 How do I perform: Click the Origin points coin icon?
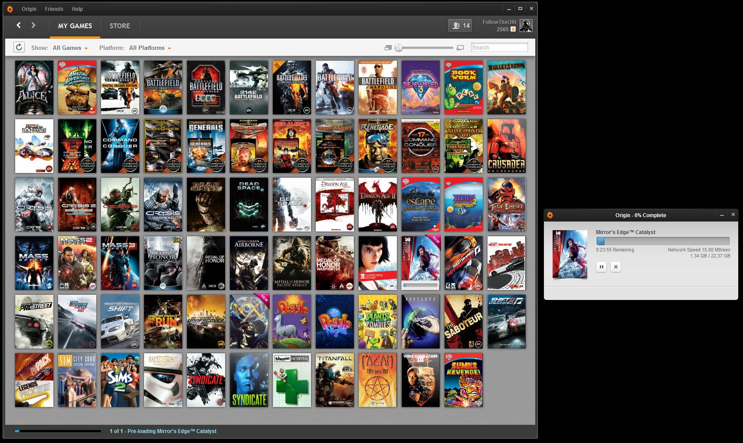click(x=513, y=29)
